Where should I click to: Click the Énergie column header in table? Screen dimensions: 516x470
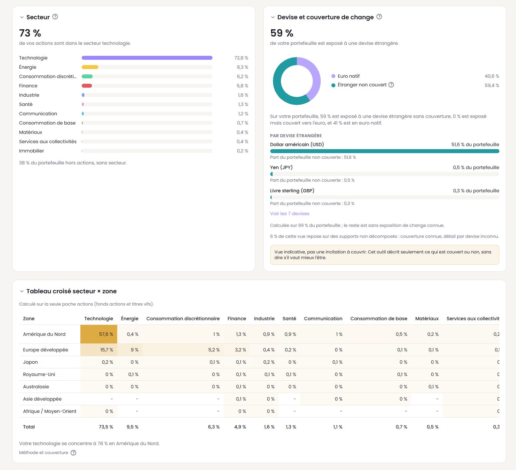129,319
